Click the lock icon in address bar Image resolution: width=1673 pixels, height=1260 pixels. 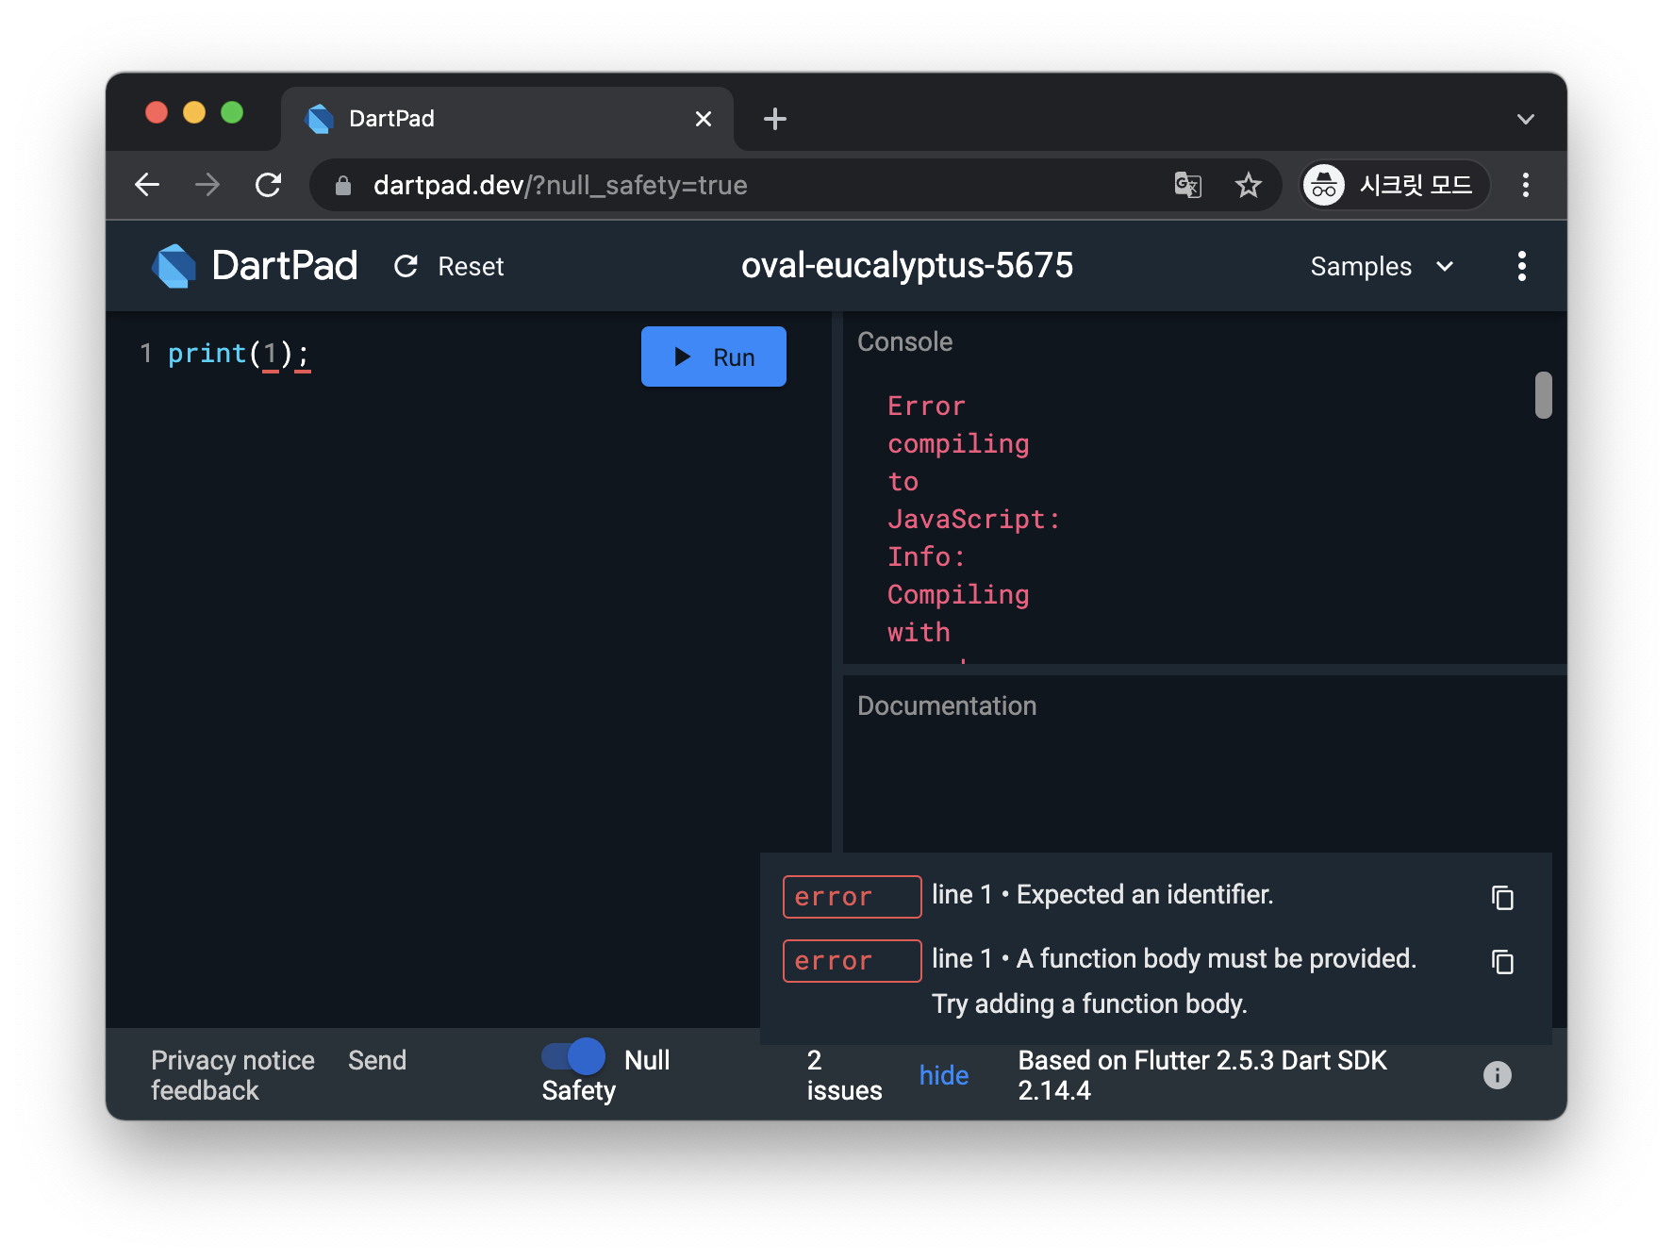[x=343, y=186]
